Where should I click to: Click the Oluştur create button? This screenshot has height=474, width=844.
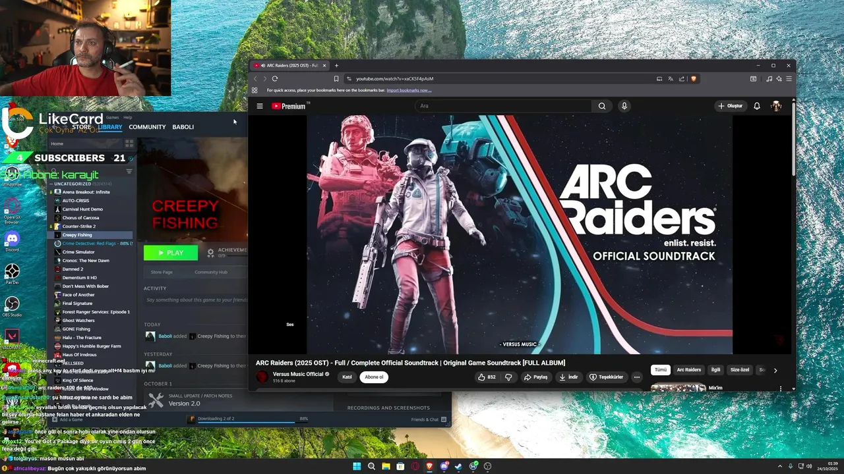[731, 106]
